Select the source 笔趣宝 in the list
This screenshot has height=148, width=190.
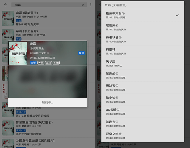[143, 124]
